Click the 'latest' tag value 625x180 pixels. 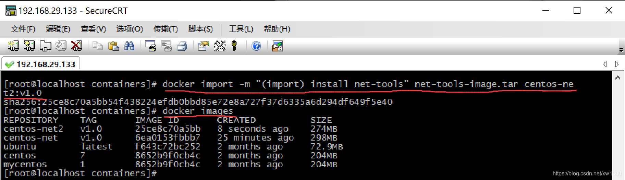coord(96,147)
